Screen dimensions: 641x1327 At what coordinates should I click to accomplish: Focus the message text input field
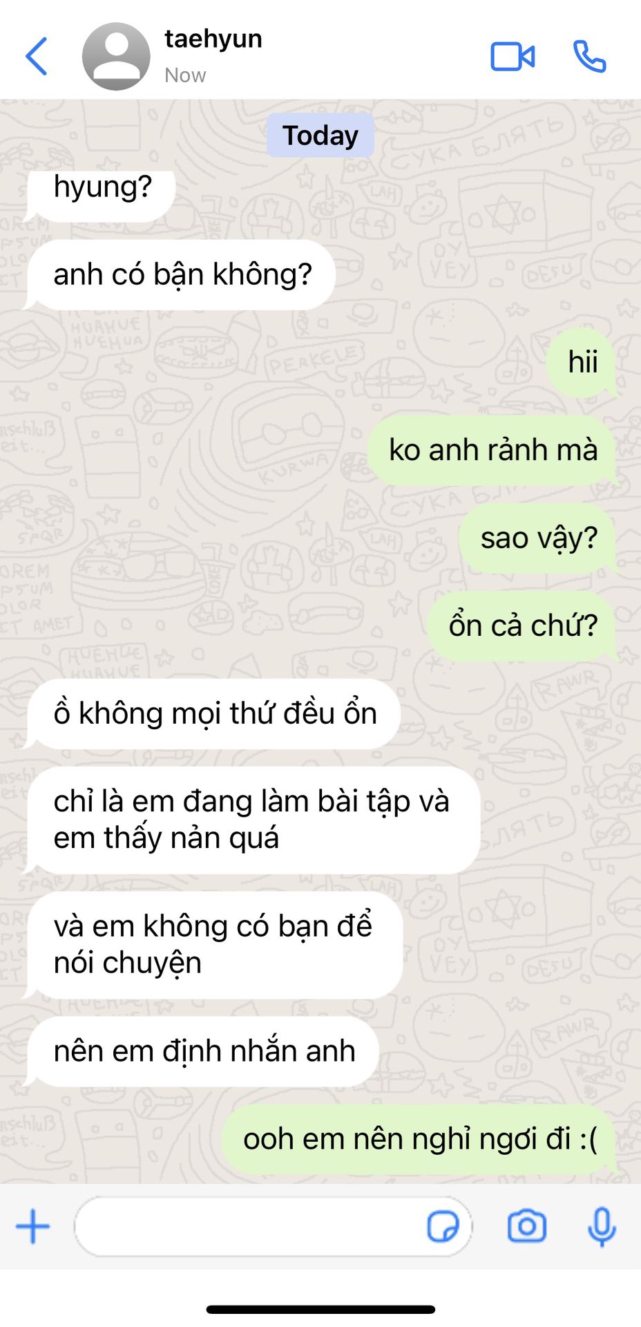273,1227
